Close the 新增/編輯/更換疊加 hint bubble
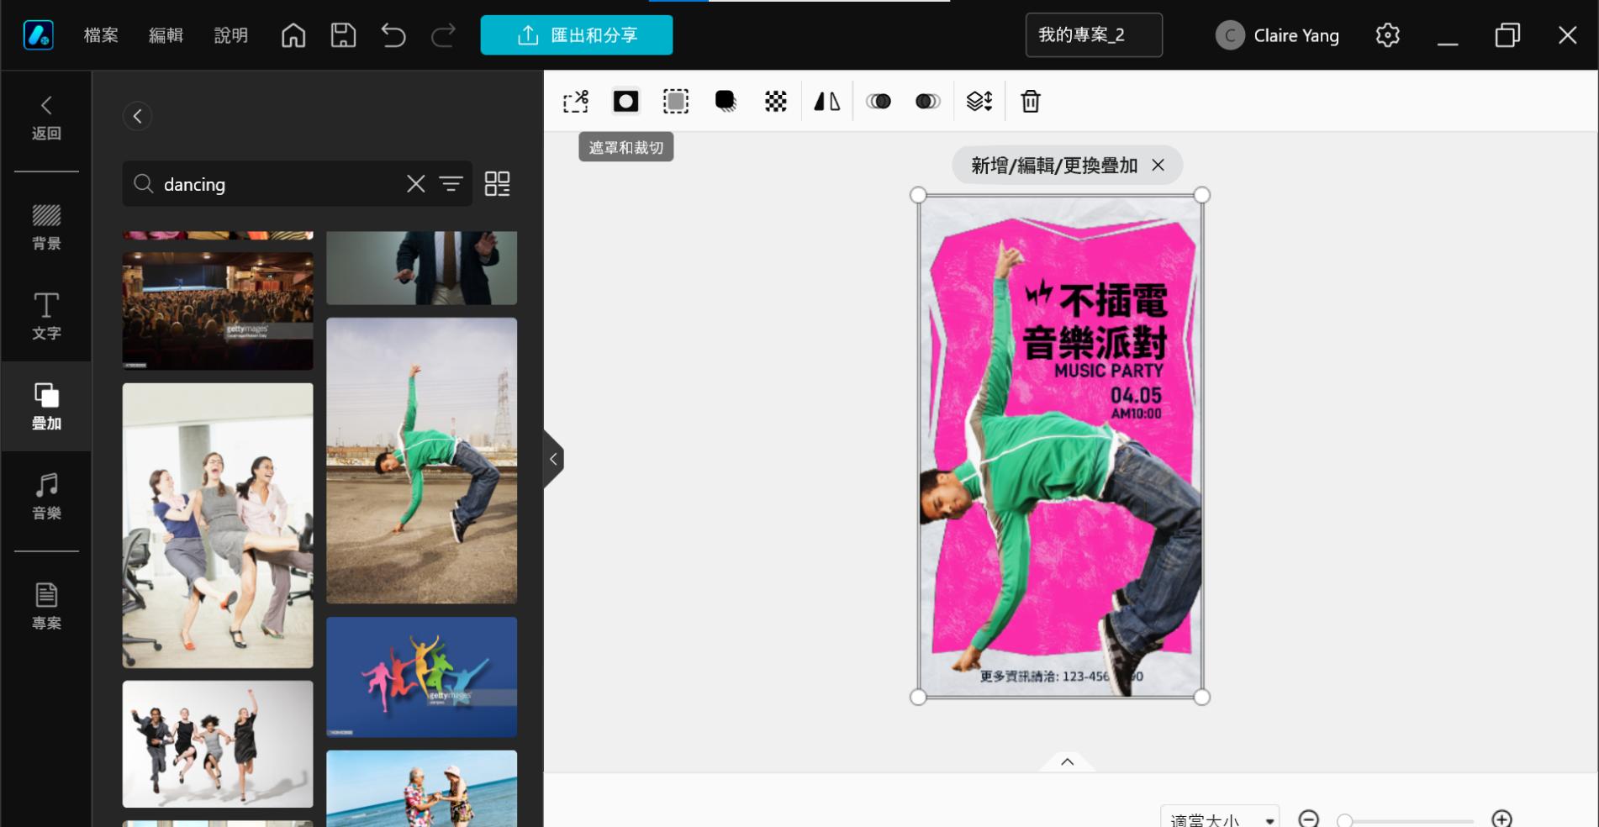The height and width of the screenshot is (827, 1599). [1158, 166]
